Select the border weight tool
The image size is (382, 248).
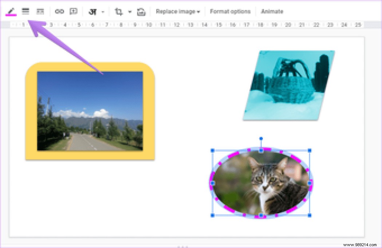point(25,11)
